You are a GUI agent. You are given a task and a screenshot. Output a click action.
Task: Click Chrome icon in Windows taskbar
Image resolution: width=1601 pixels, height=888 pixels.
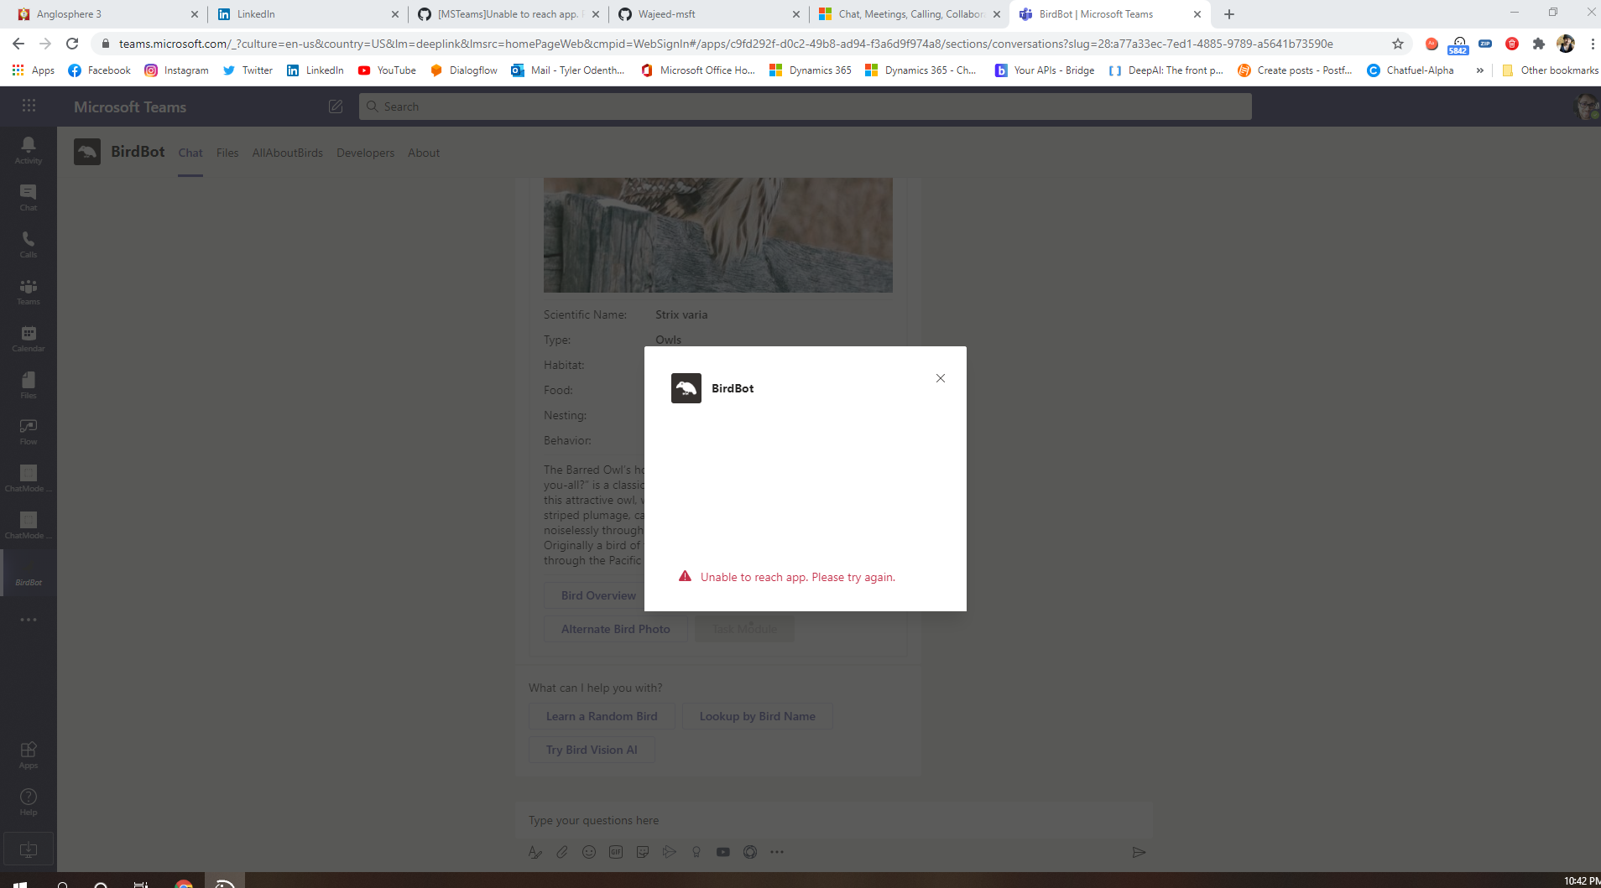tap(184, 883)
